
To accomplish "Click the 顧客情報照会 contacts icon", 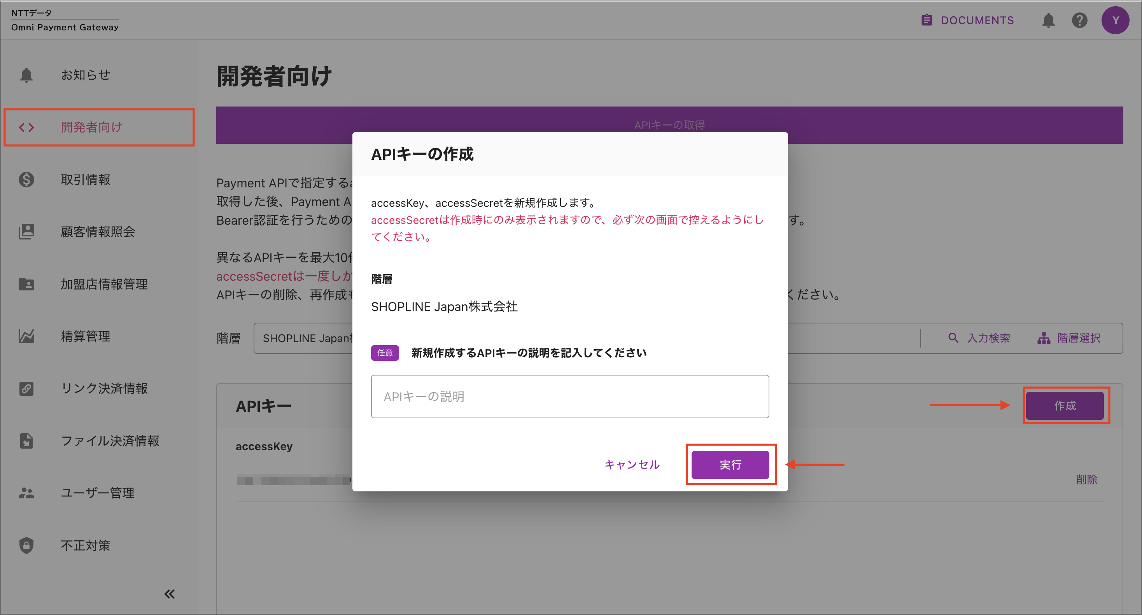I will [26, 232].
